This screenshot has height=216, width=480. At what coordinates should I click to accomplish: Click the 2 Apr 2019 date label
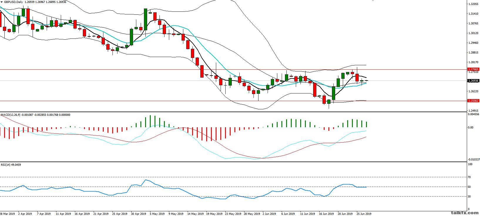pos(25,214)
